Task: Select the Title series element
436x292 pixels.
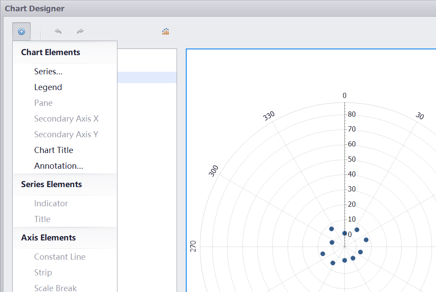Action: 42,219
